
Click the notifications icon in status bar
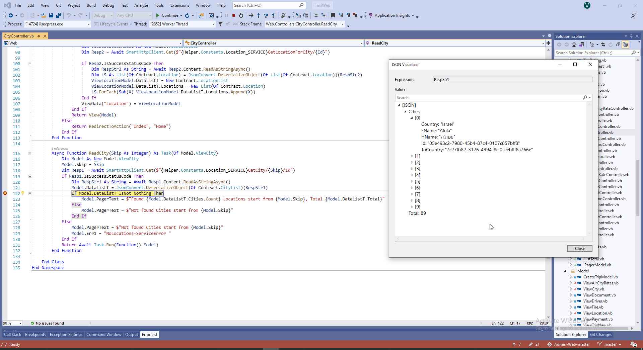tap(633, 344)
